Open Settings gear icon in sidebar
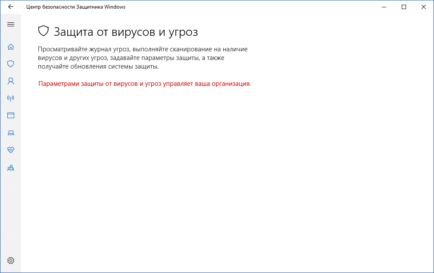This screenshot has height=273, width=434. 10,260
